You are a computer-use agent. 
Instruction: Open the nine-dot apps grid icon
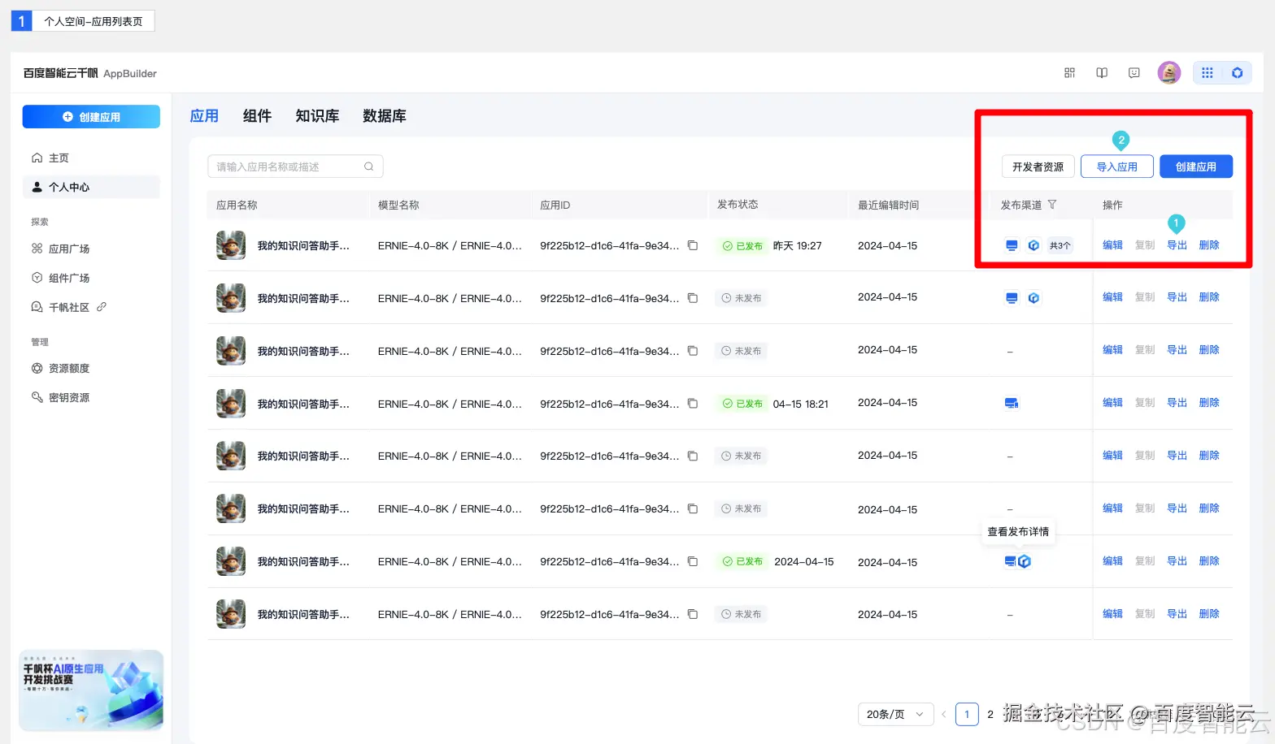pyautogui.click(x=1208, y=73)
